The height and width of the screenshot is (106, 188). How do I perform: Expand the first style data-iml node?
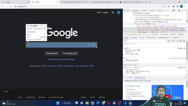pyautogui.click(x=134, y=16)
